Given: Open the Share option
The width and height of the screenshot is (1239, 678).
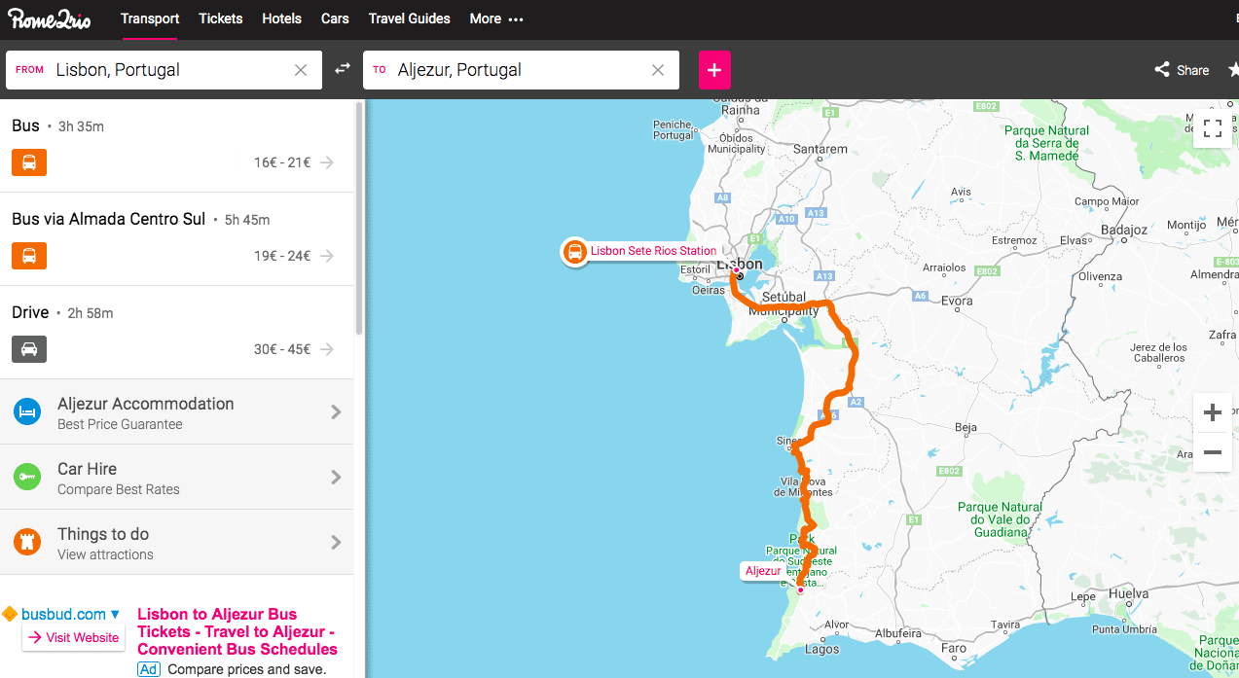Looking at the screenshot, I should point(1182,70).
